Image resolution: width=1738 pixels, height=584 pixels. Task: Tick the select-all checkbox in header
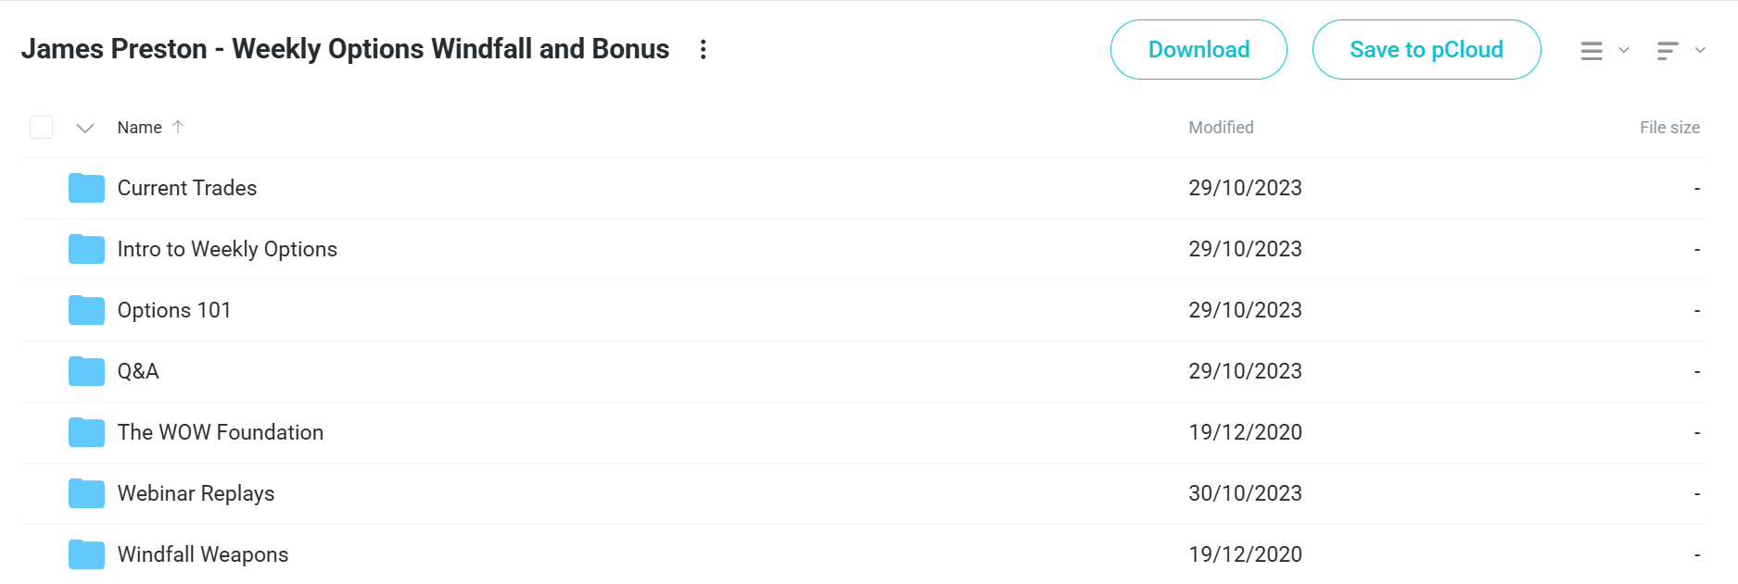pos(41,127)
